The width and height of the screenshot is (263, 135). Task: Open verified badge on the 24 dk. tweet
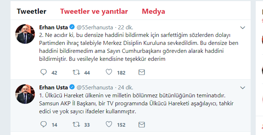[x=72, y=87]
